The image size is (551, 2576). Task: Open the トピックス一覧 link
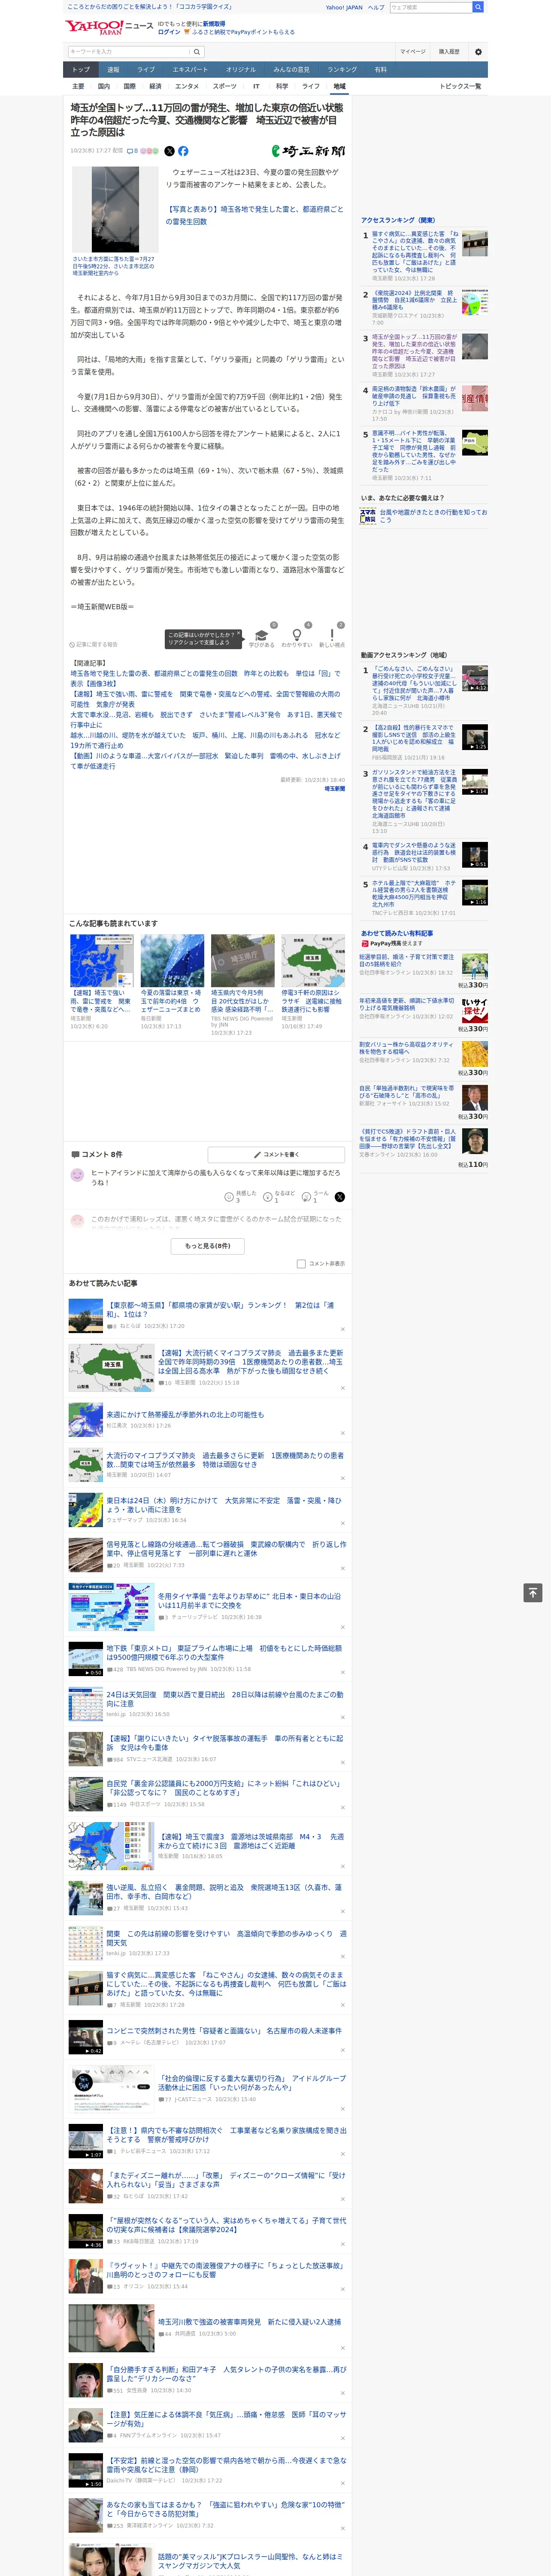click(x=460, y=87)
